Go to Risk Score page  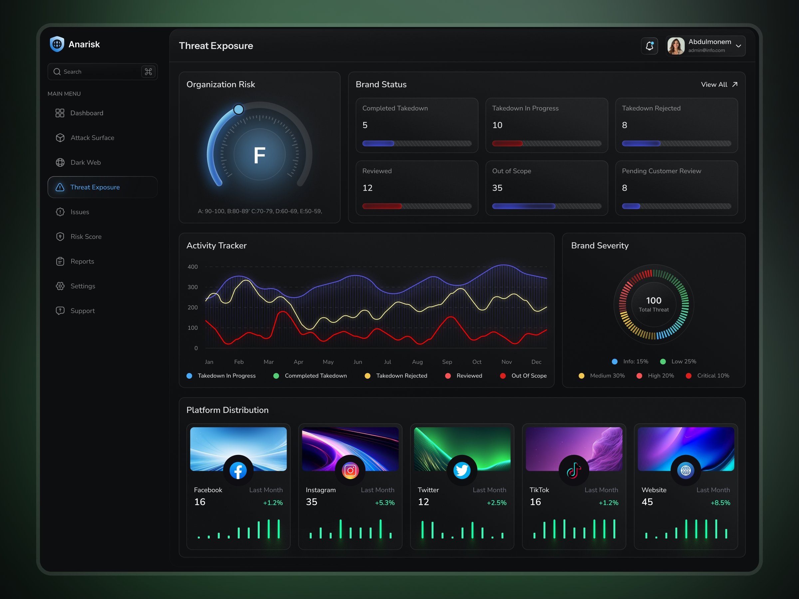tap(86, 237)
